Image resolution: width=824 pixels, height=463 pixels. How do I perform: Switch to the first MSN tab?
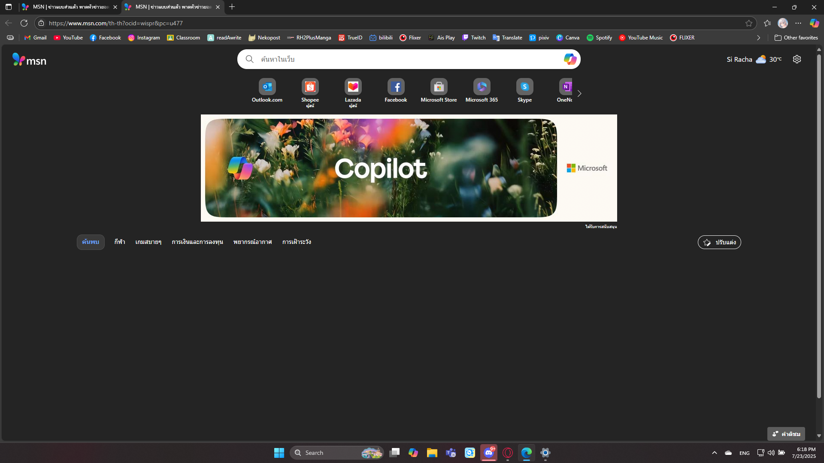(x=70, y=7)
